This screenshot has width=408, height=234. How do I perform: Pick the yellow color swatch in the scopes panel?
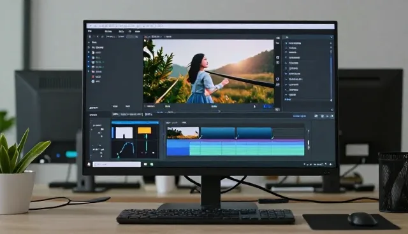pos(145,130)
